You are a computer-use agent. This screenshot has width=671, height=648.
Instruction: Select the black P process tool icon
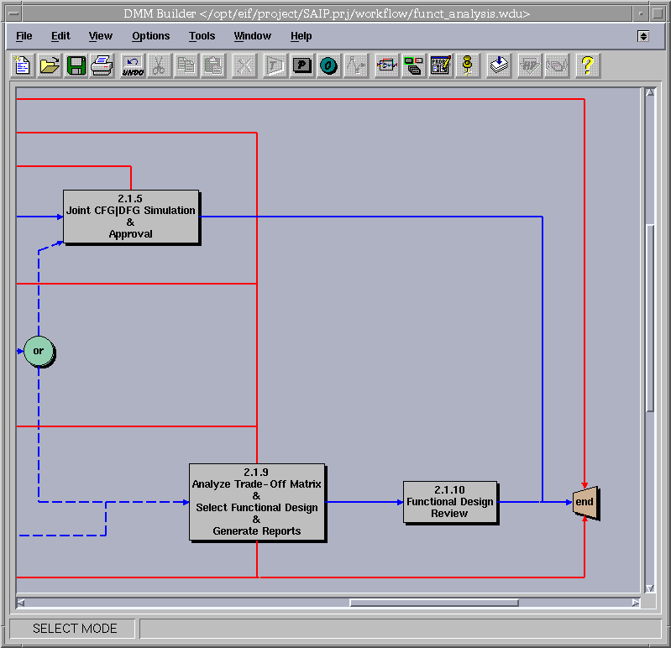(302, 65)
